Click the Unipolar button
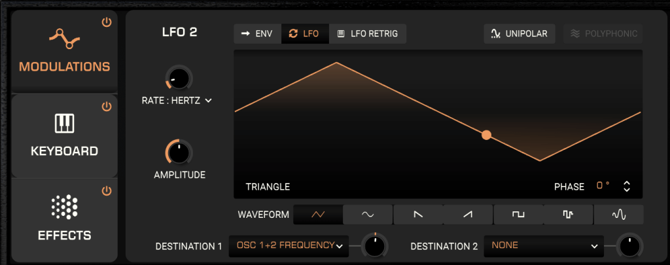 (520, 33)
